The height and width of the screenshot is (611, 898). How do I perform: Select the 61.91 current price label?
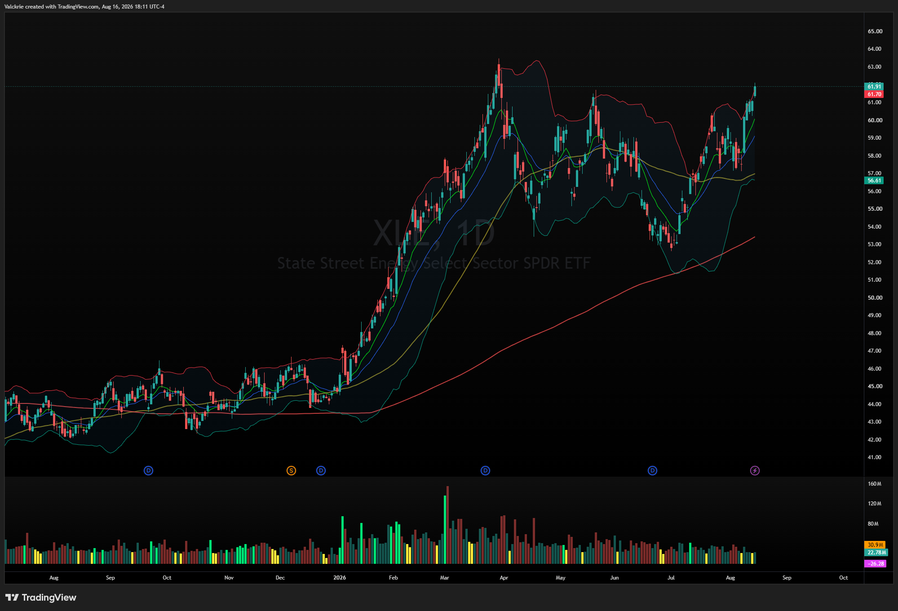[x=874, y=86]
